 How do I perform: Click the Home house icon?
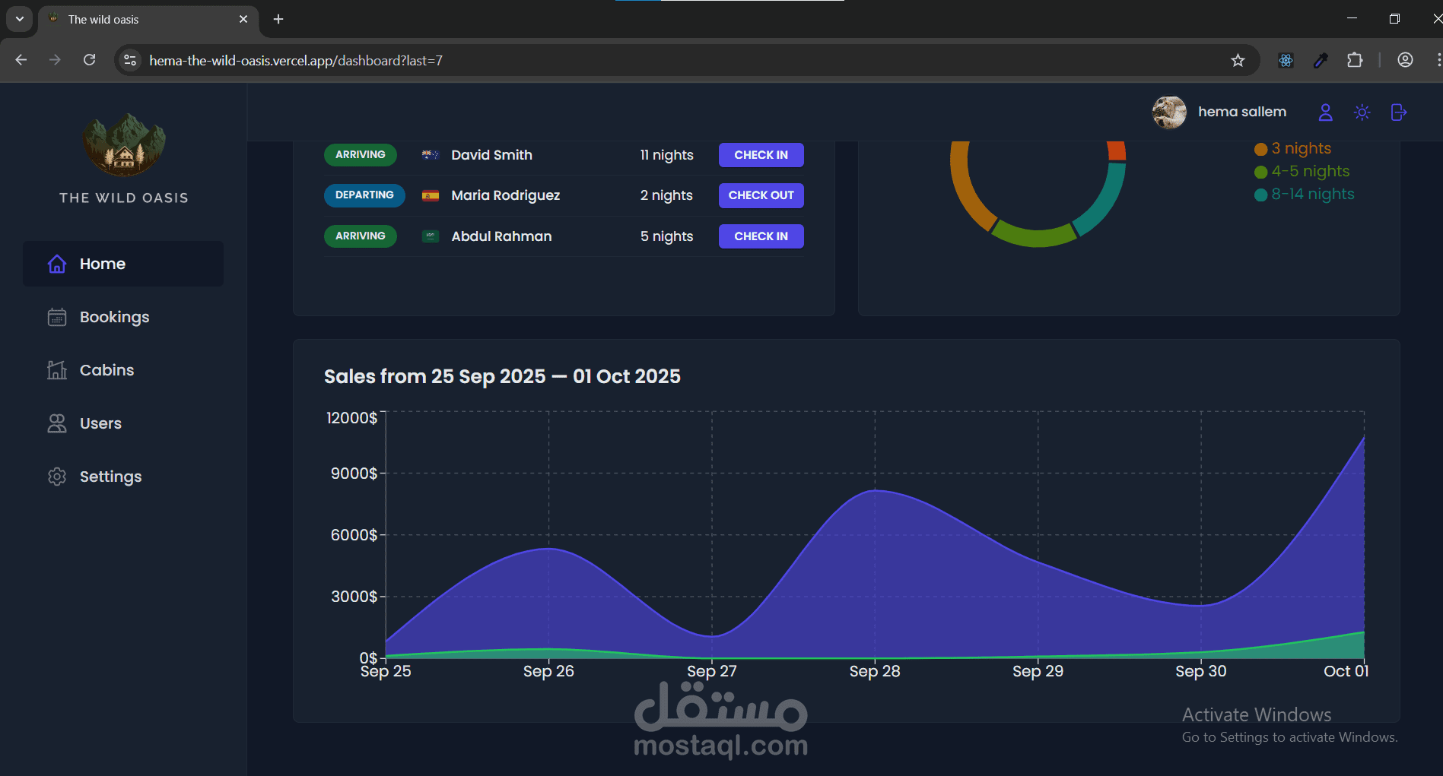(x=57, y=264)
